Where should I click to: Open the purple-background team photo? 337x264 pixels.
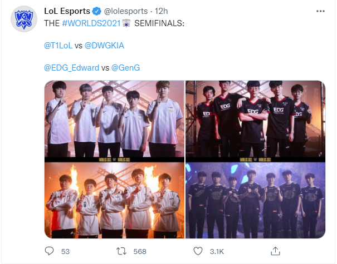[x=255, y=200]
